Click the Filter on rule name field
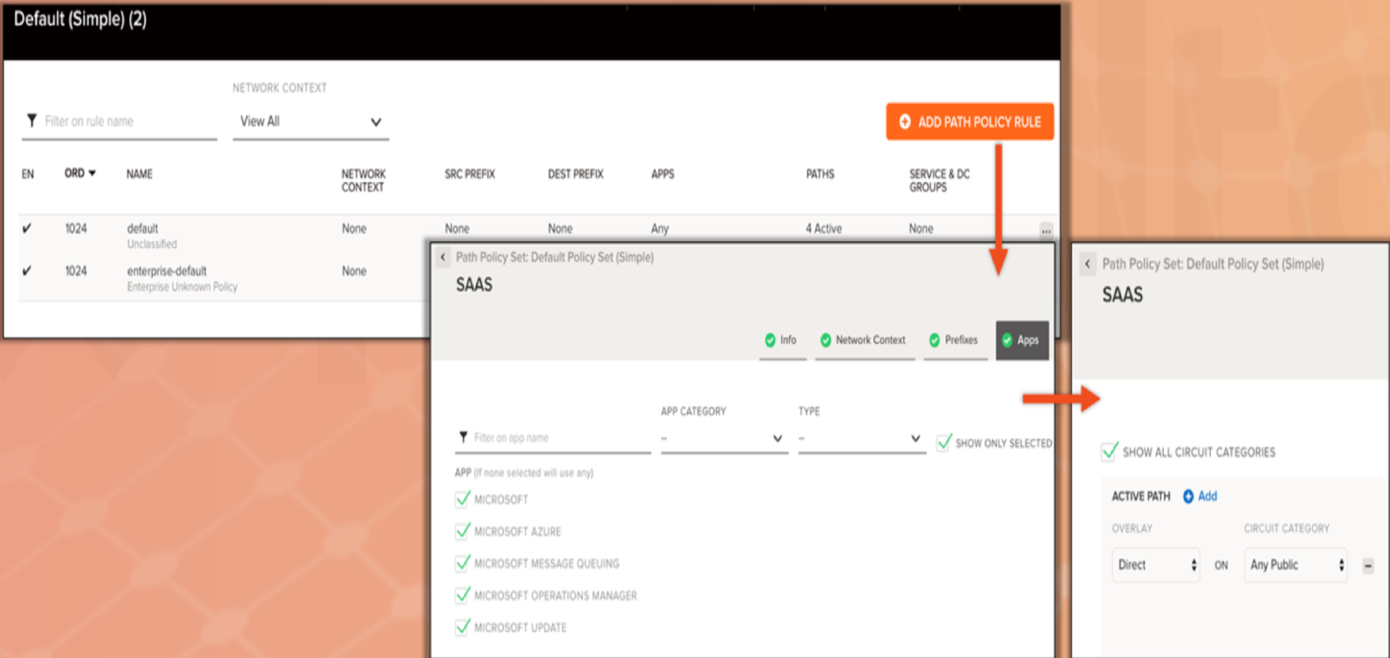 click(x=127, y=121)
